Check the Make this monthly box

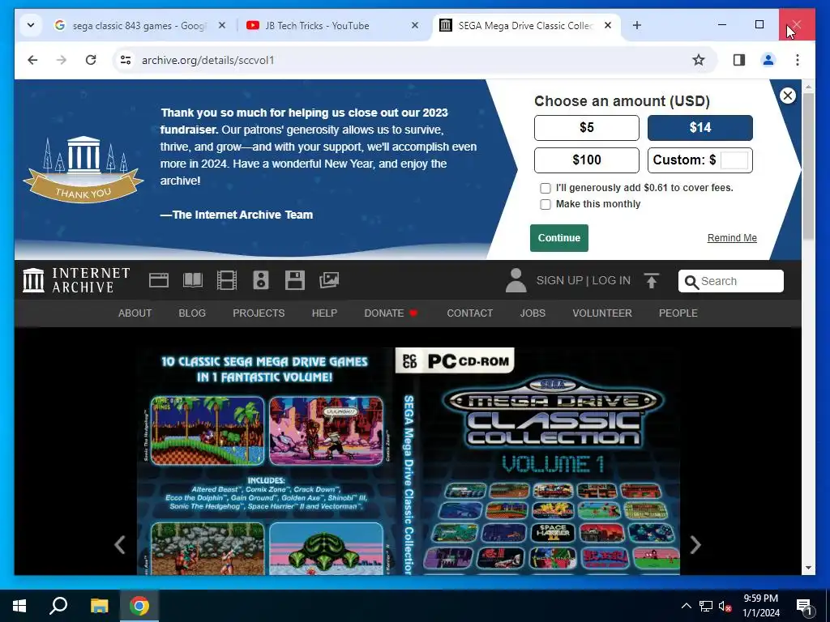click(545, 204)
